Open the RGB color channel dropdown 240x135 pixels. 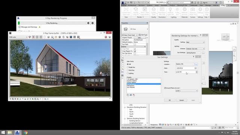[x=18, y=37]
